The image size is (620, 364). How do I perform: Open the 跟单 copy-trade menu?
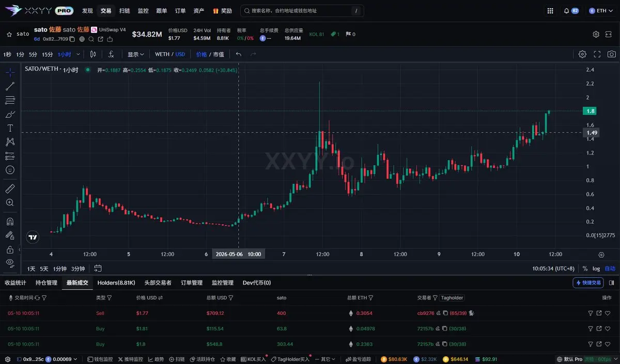(x=162, y=11)
